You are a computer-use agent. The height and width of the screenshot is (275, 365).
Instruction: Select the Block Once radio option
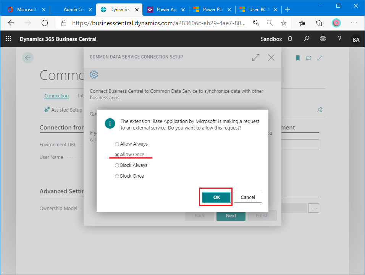pos(129,176)
